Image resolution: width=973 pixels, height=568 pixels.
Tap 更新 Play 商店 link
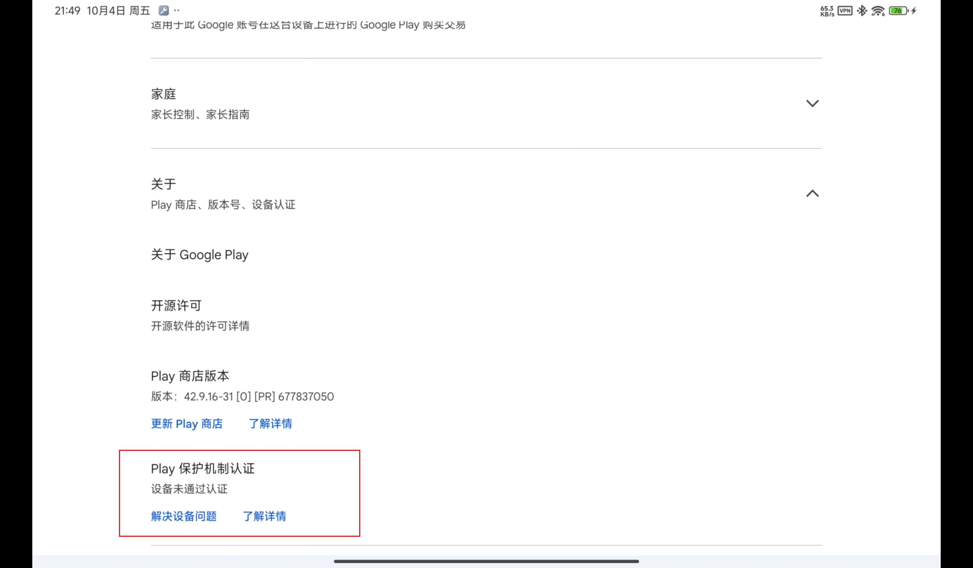187,424
